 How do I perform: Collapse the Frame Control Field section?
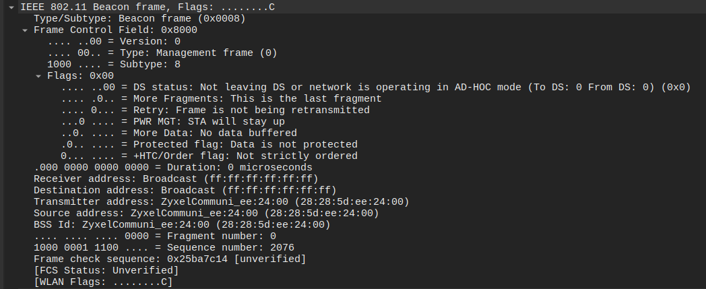[25, 30]
